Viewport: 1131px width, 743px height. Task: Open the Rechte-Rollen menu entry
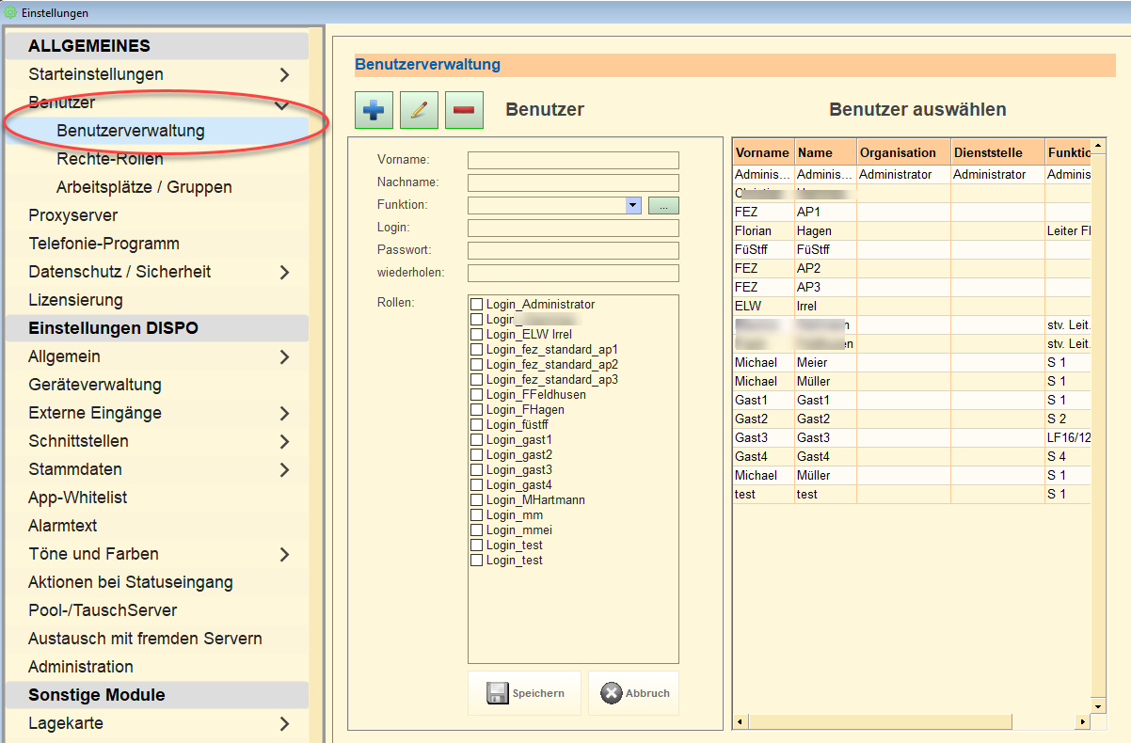(x=109, y=159)
